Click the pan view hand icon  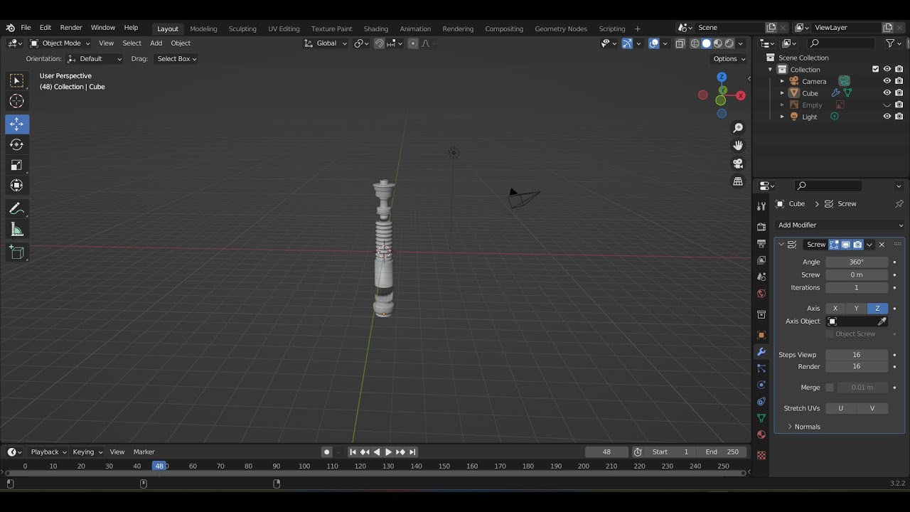(738, 146)
